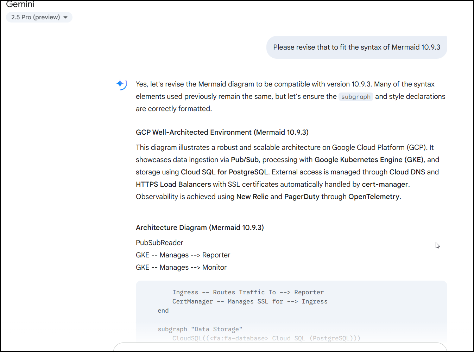Click heading 'Architecture Diagram (Mermaid 10.9.3)'

200,228
